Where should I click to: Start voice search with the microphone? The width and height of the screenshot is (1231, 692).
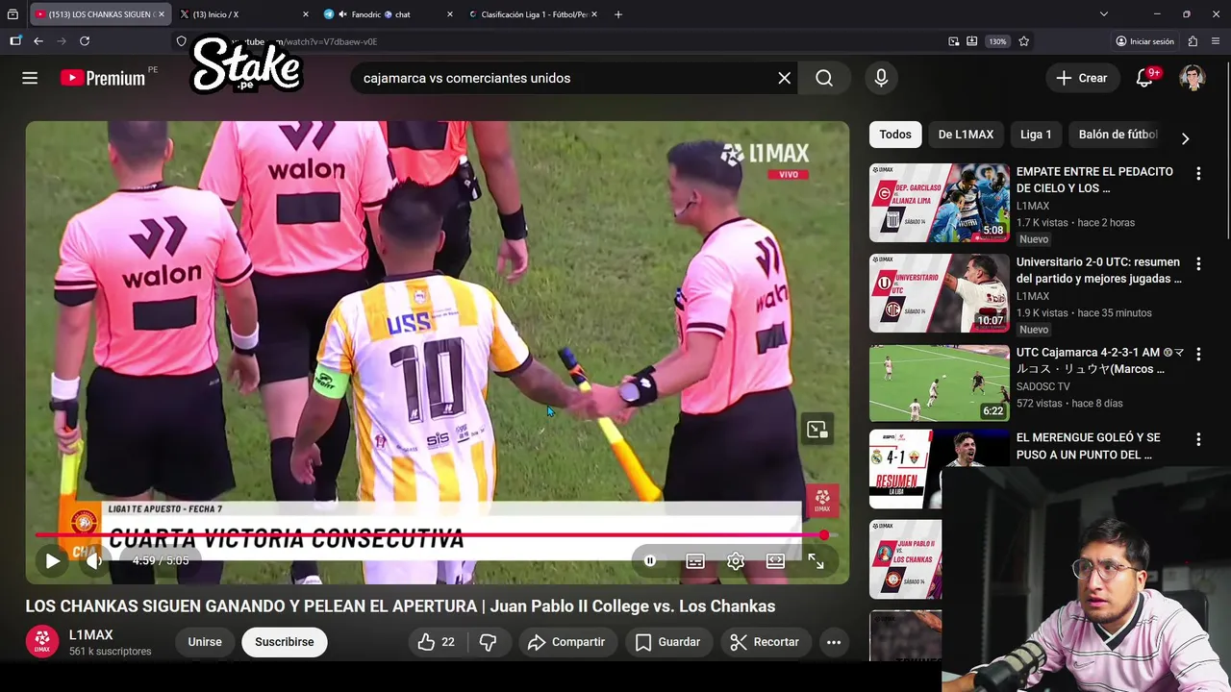(x=881, y=78)
